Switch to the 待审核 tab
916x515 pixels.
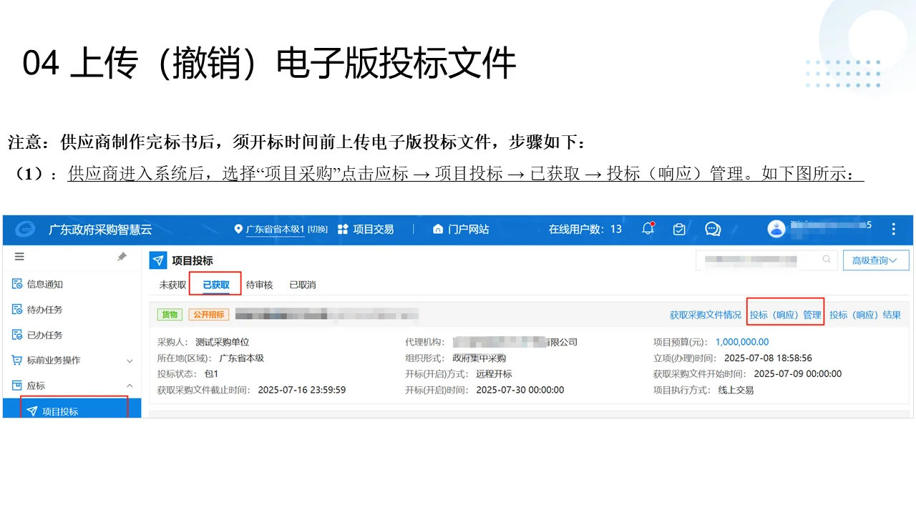(x=259, y=284)
